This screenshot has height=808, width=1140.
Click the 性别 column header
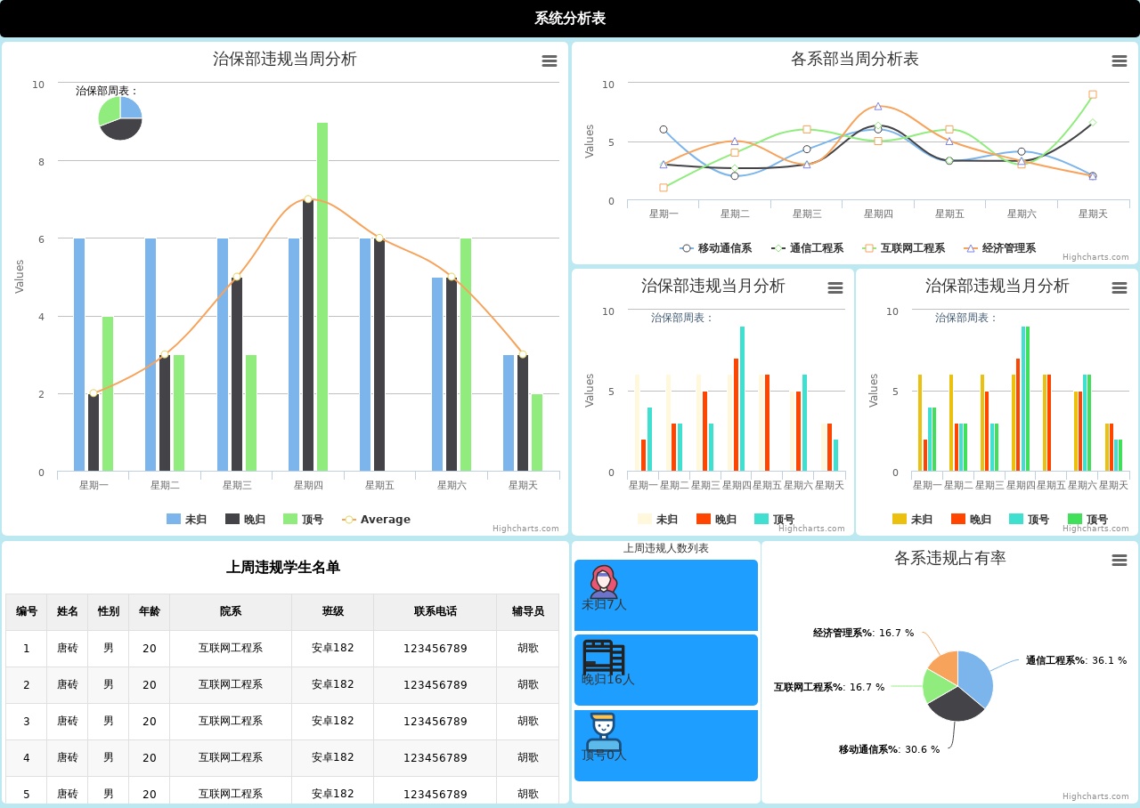[109, 612]
